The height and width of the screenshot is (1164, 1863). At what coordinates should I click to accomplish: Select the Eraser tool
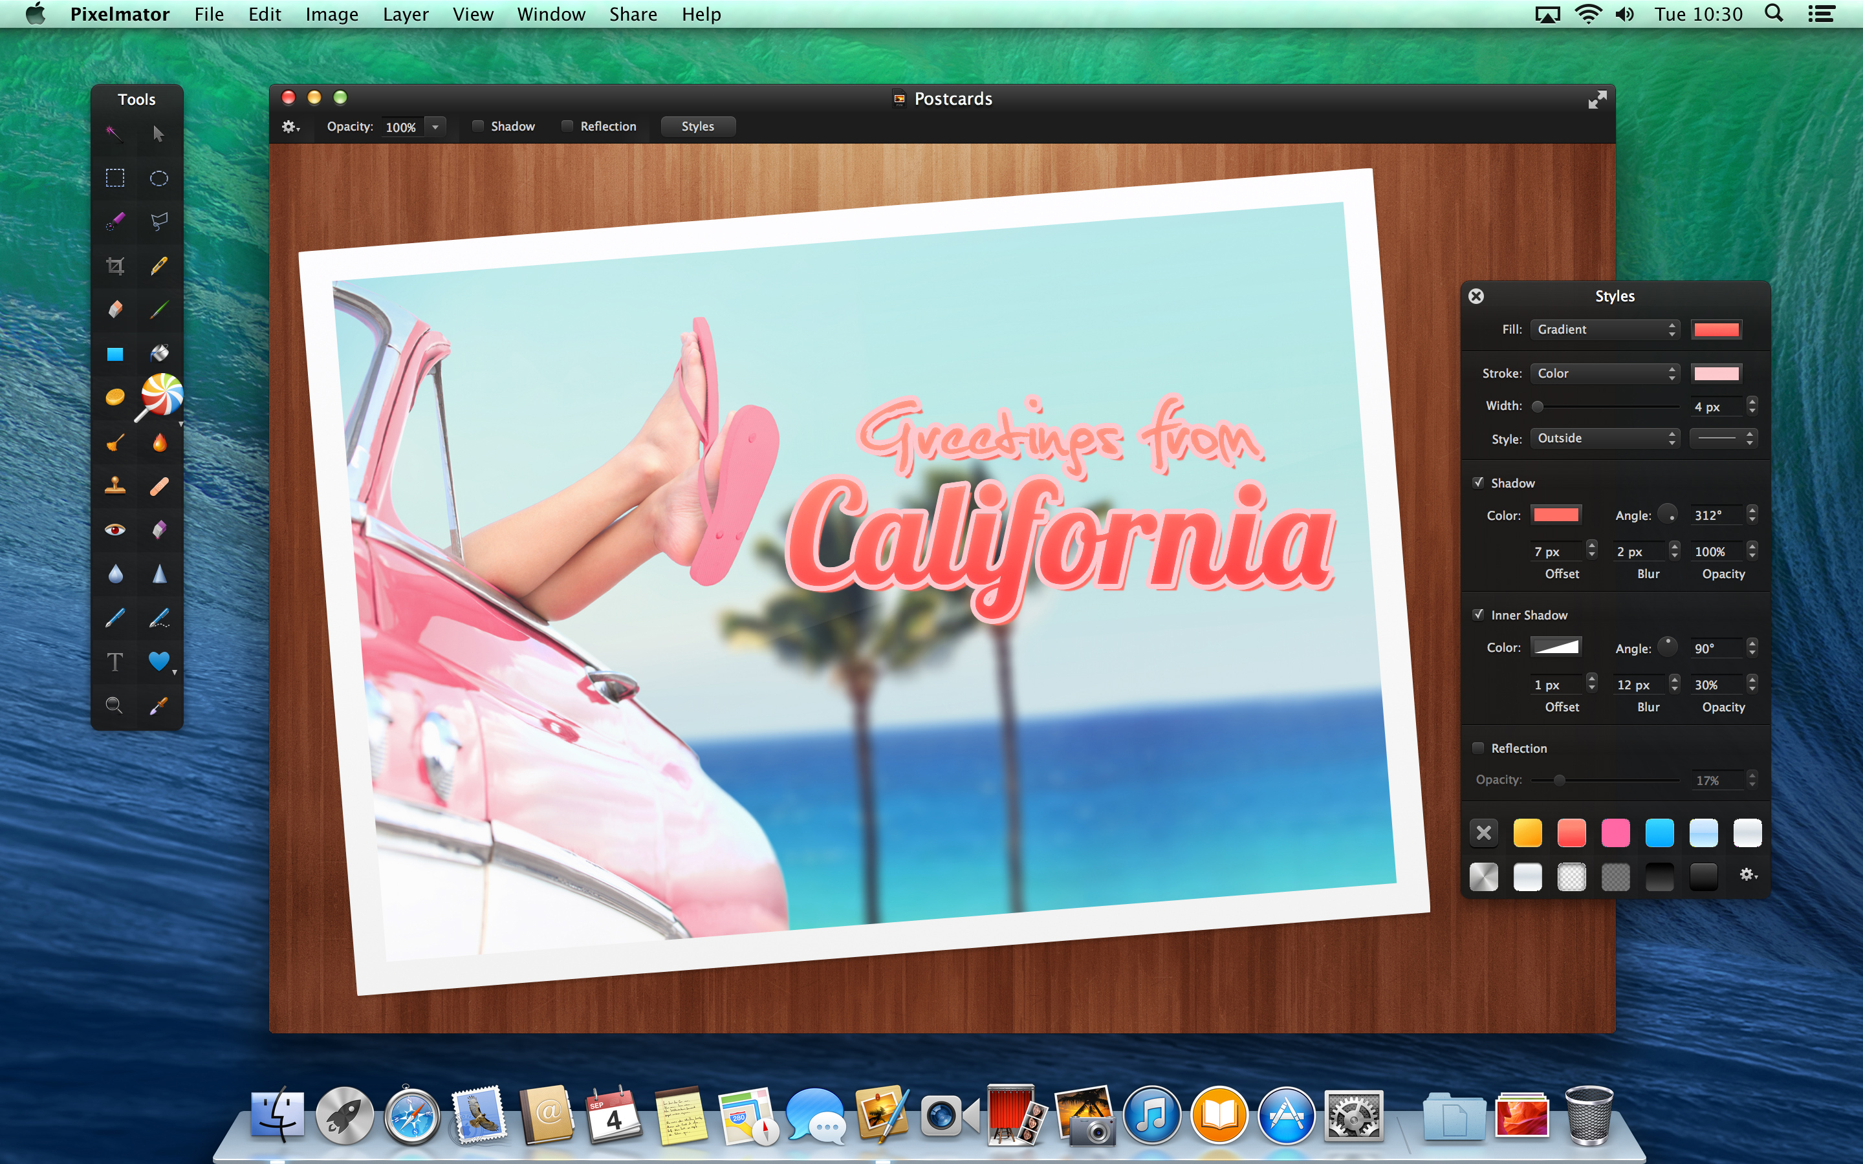tap(114, 310)
